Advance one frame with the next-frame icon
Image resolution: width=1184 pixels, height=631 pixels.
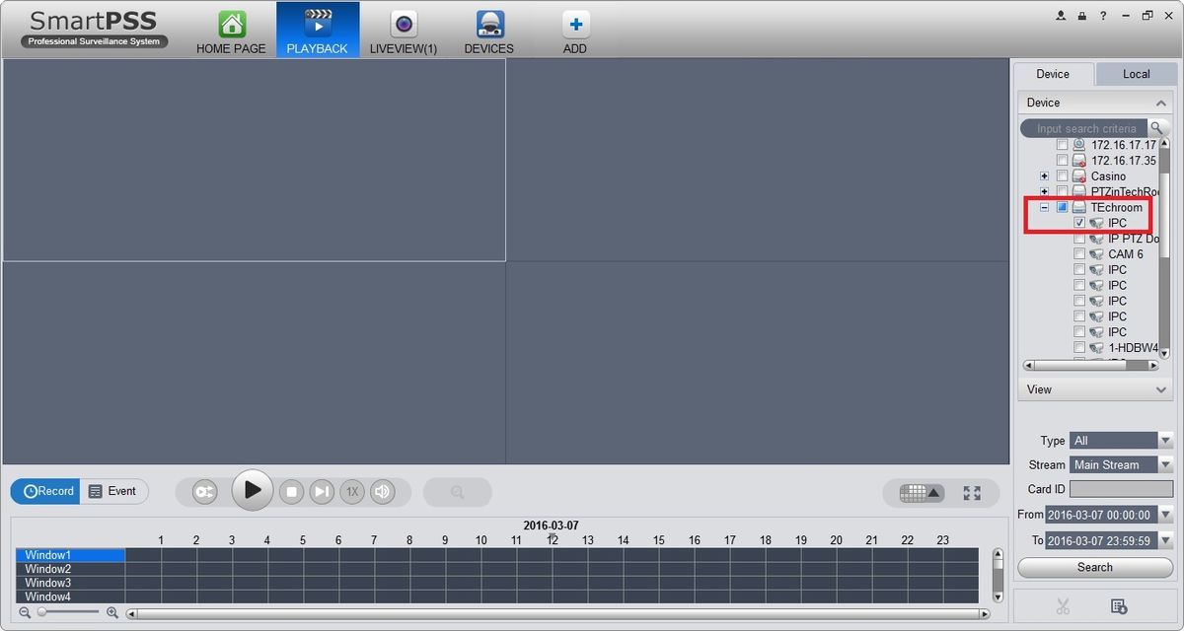322,491
